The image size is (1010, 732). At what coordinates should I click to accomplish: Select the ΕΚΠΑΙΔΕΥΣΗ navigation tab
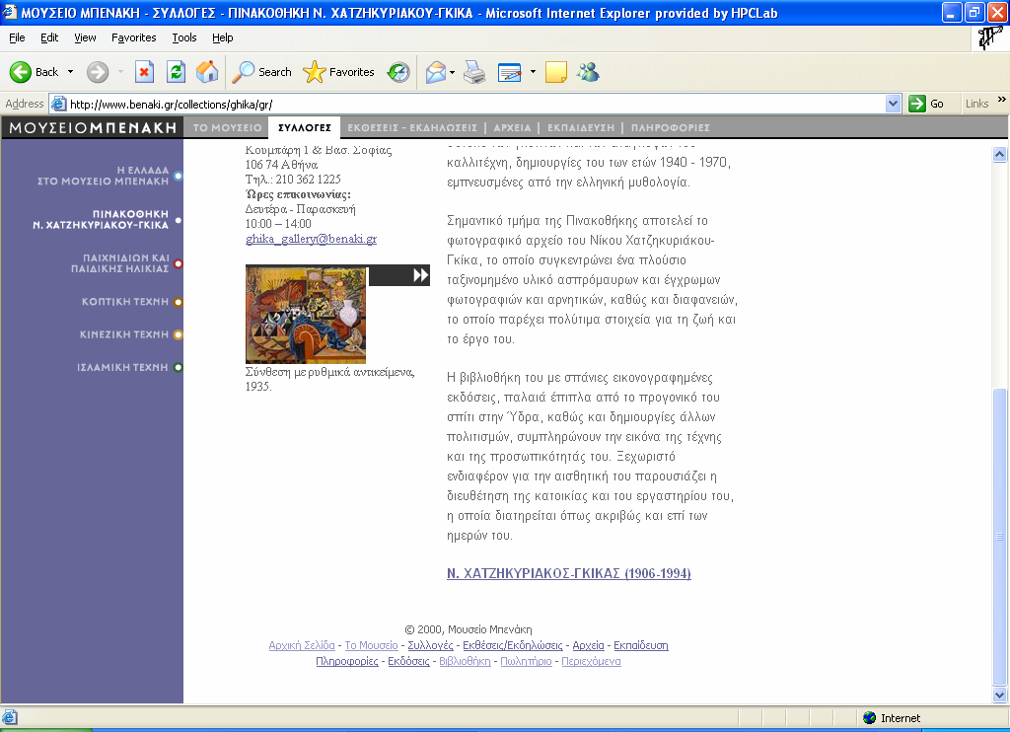[581, 127]
